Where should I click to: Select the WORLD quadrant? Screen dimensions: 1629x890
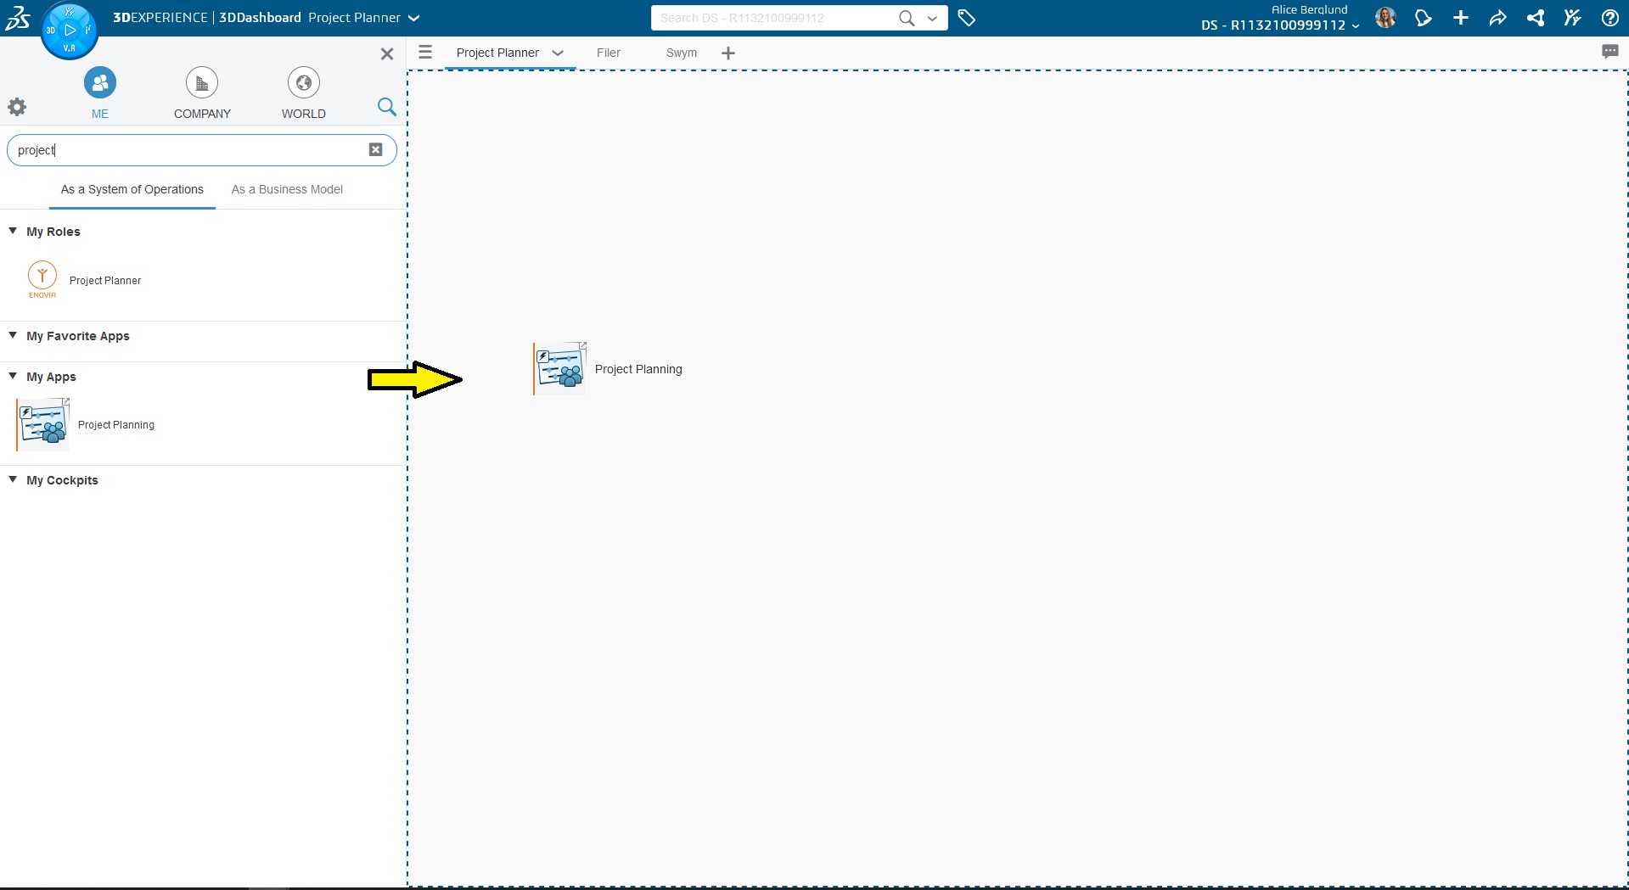tap(303, 83)
